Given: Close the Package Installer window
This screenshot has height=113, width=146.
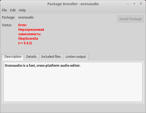Looking at the screenshot, I should tap(141, 4).
